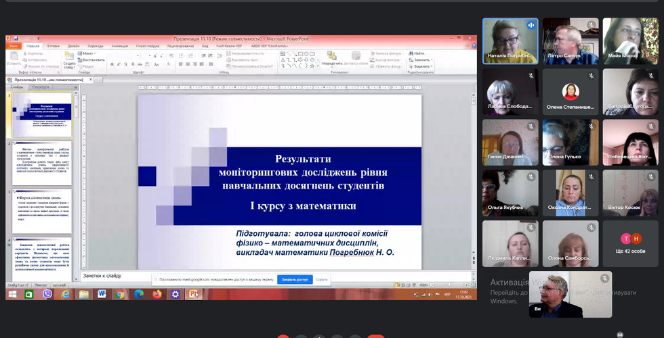This screenshot has width=664, height=338.
Task: Click Восстановить to reset the slide
Action: click(x=91, y=60)
